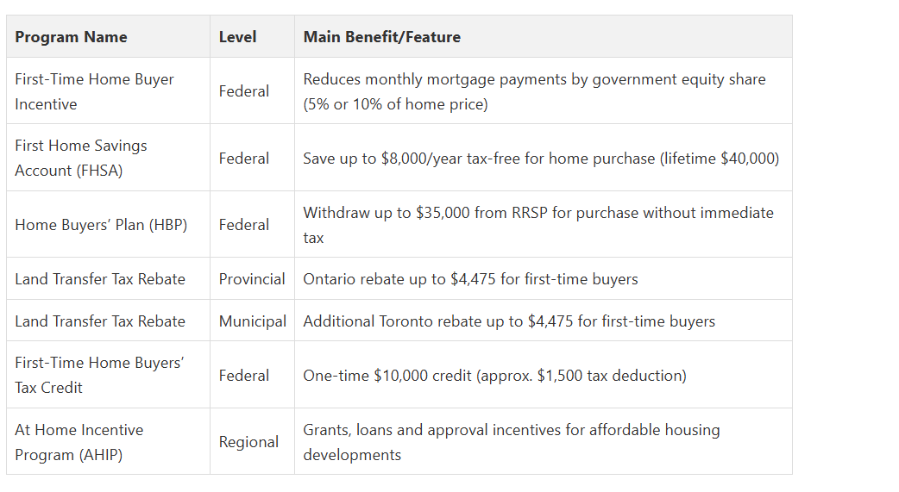Select the One-time $10,000 credit description
This screenshot has height=492, width=899.
(x=494, y=376)
